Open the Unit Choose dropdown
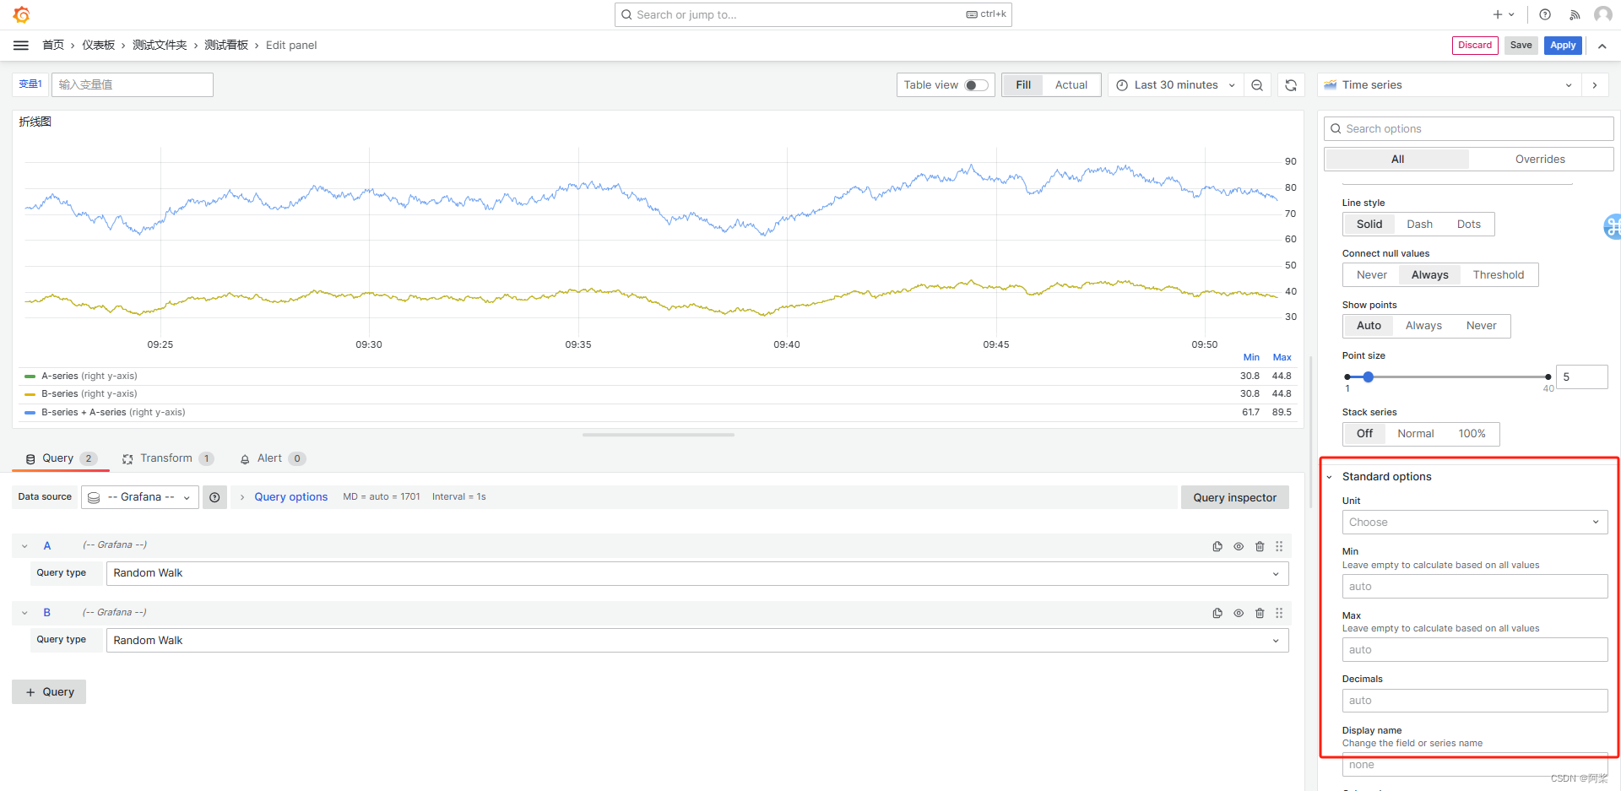1621x791 pixels. 1475,523
